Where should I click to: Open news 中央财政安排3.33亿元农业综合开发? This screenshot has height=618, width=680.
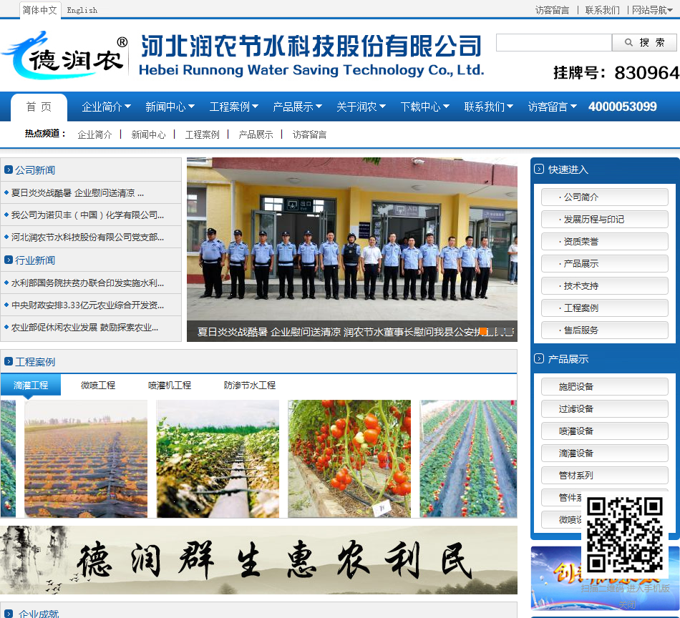[87, 305]
